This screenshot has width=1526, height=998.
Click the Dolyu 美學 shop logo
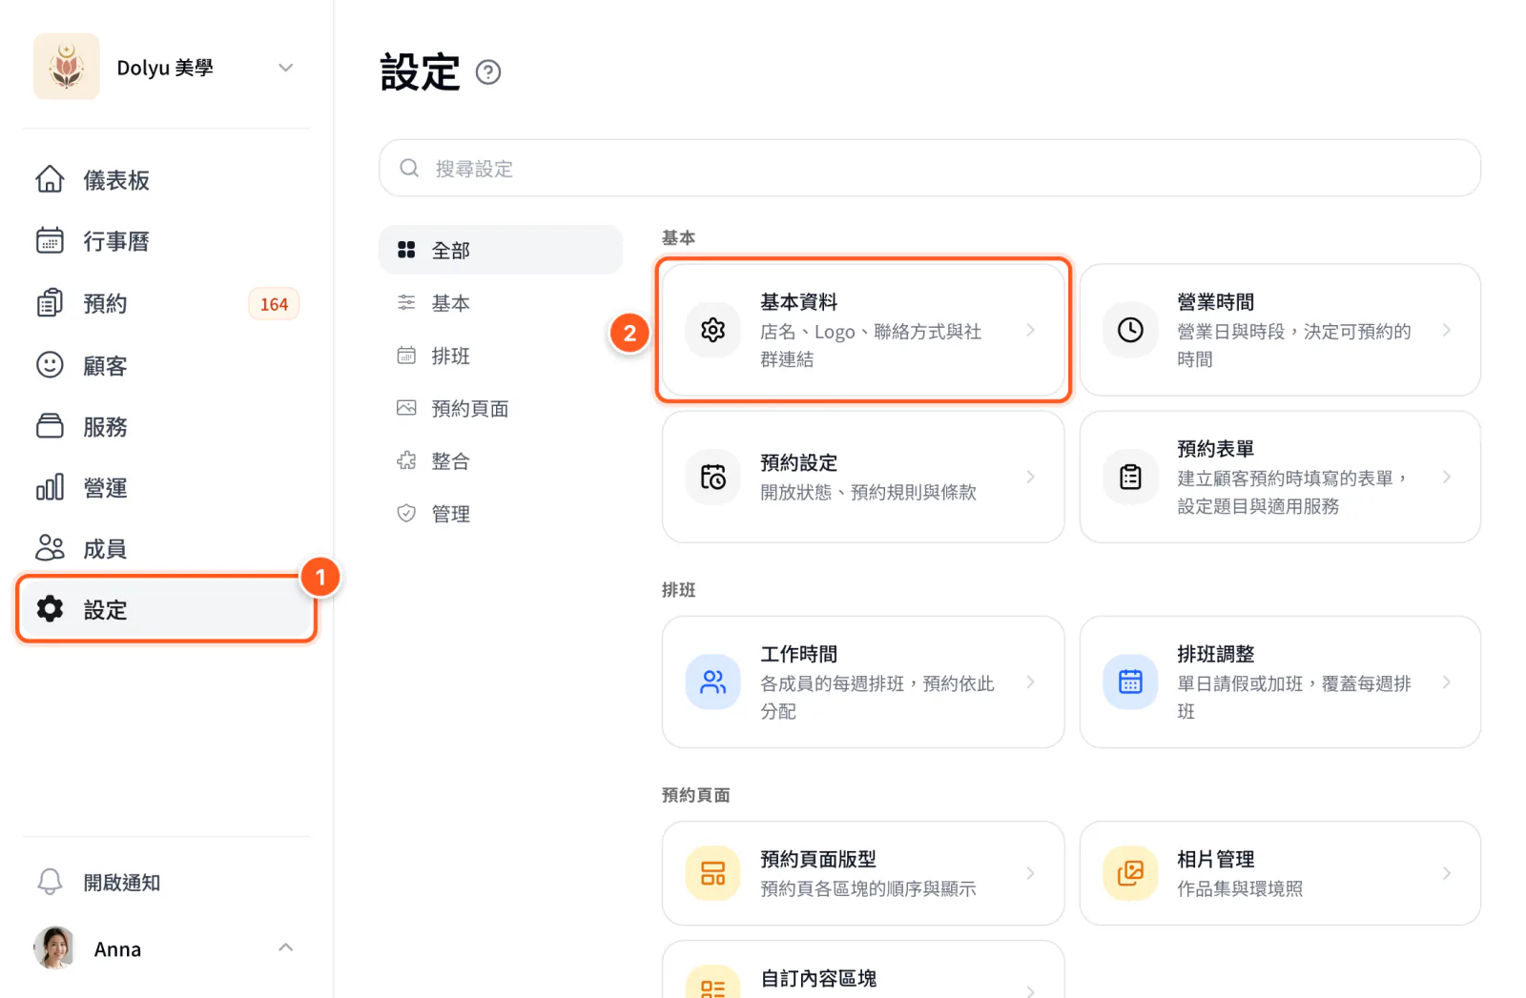pyautogui.click(x=66, y=67)
